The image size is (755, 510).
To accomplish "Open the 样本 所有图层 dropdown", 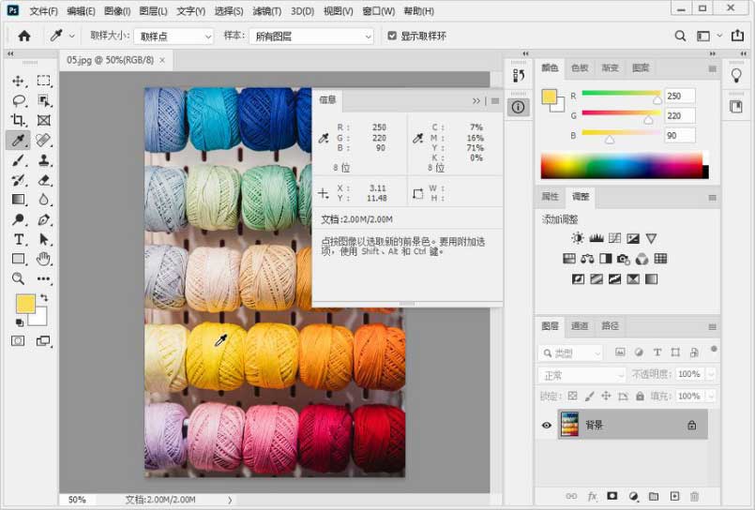I will (313, 37).
